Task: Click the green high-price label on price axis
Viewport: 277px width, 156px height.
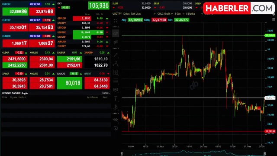Action: pos(270,36)
